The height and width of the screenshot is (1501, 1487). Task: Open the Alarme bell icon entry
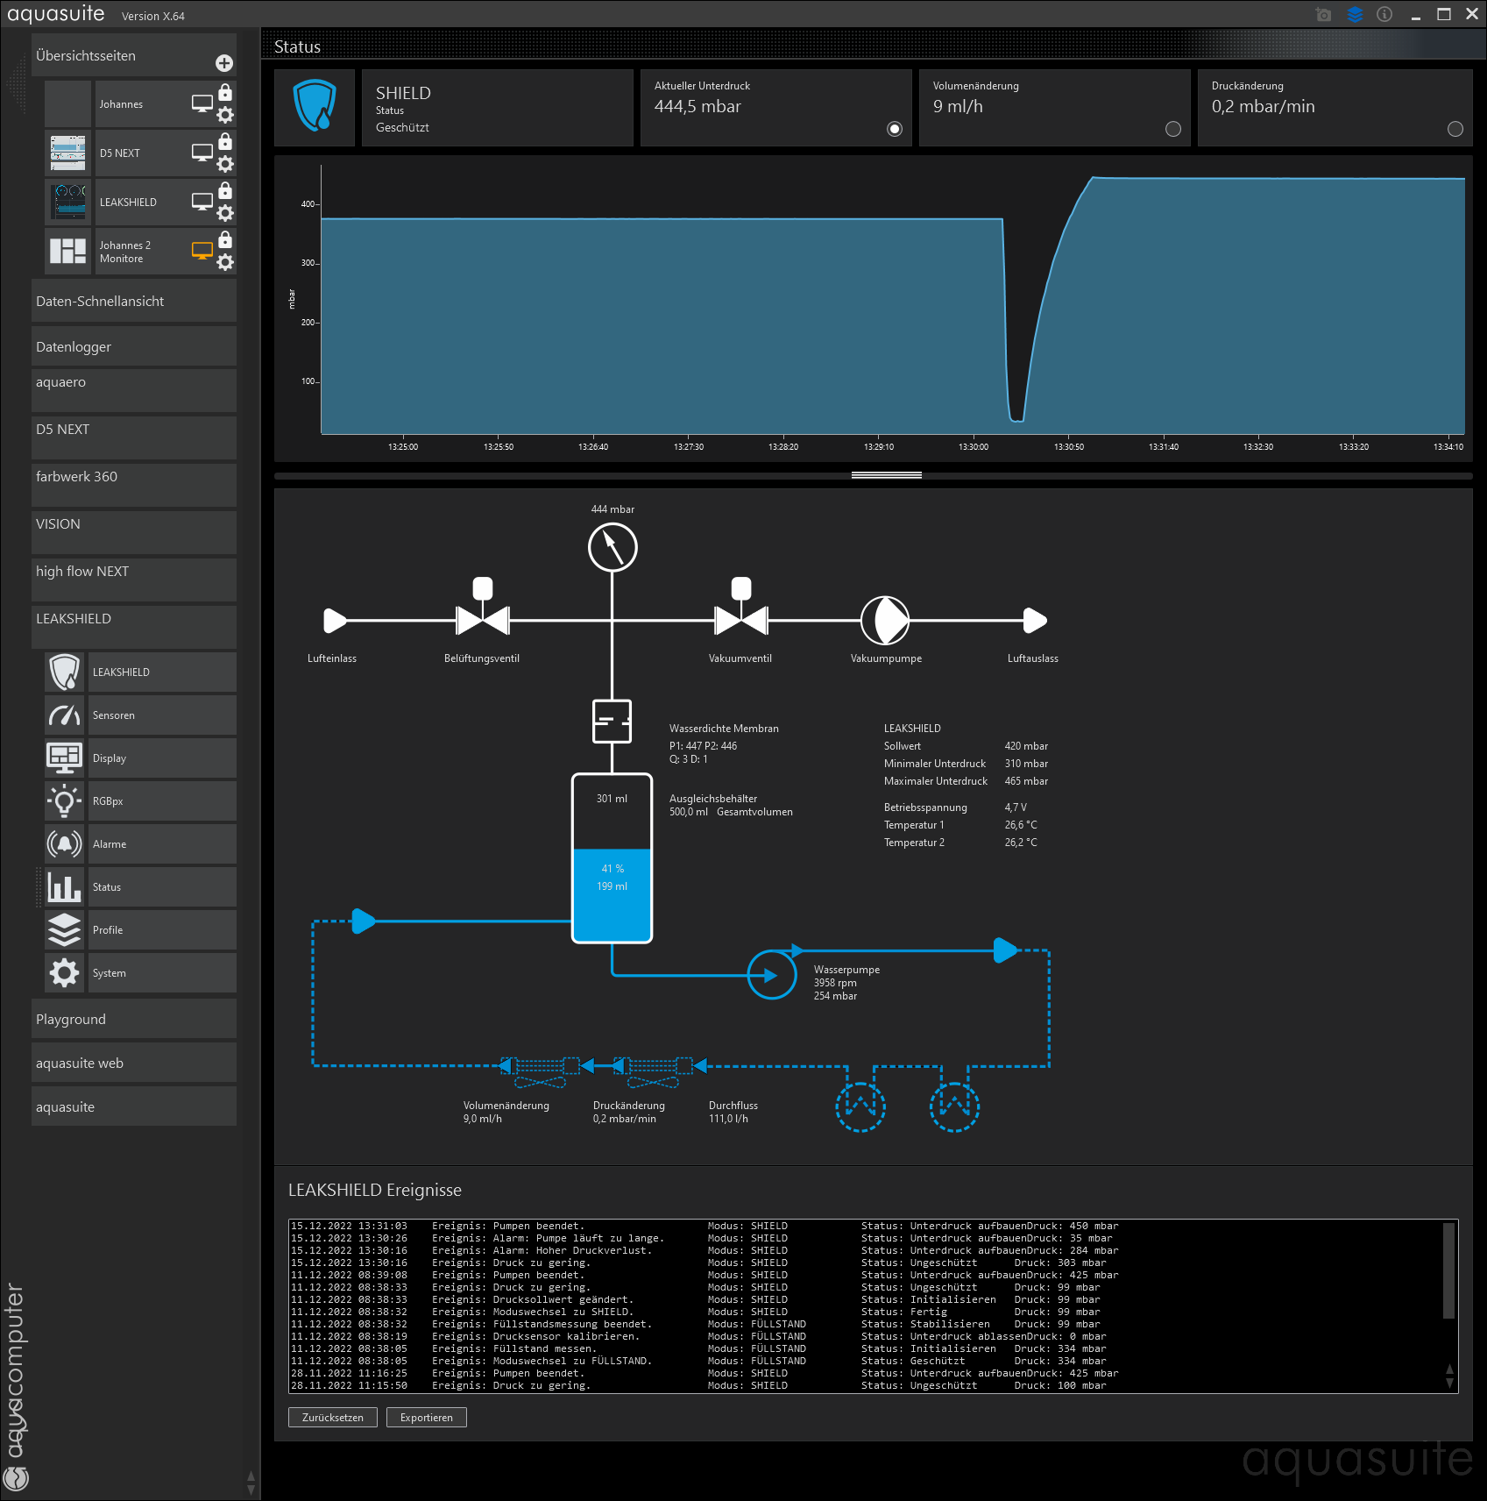click(64, 844)
